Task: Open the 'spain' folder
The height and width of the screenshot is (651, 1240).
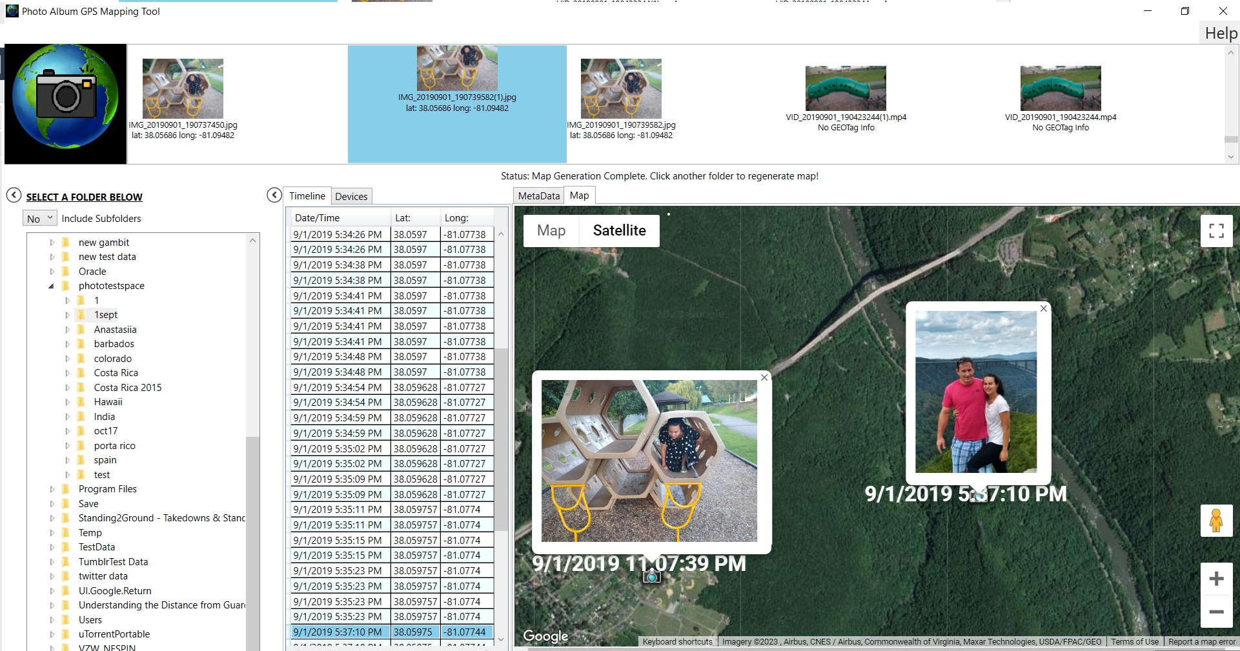Action: click(105, 460)
